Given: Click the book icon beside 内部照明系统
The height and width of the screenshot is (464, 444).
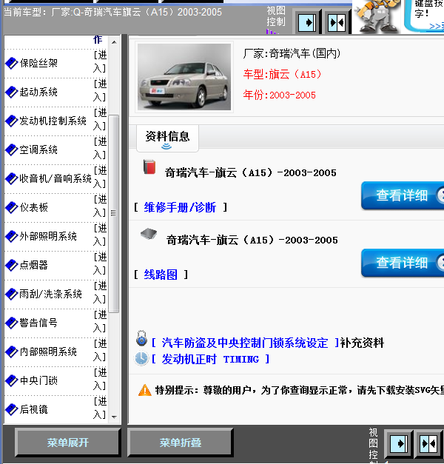Looking at the screenshot, I should [x=12, y=352].
